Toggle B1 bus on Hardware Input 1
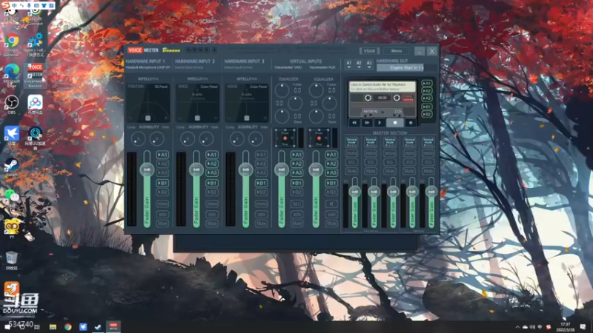This screenshot has width=593, height=333. pos(162,183)
